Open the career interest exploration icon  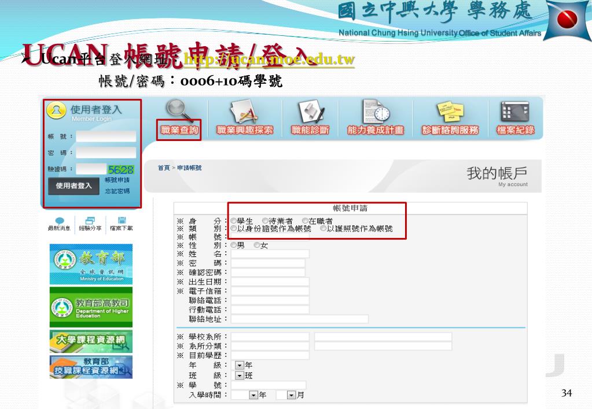[245, 111]
